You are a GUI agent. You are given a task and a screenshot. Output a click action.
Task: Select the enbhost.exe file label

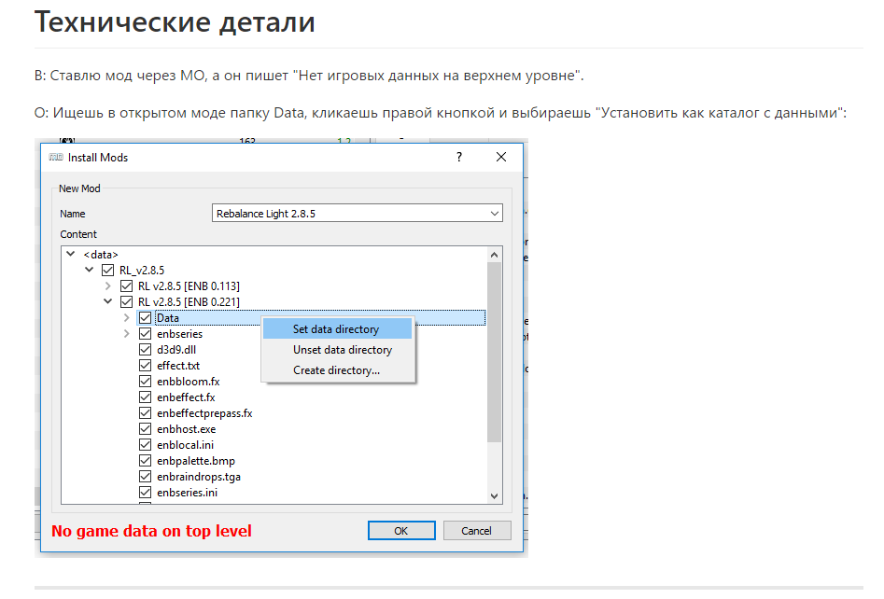click(186, 429)
